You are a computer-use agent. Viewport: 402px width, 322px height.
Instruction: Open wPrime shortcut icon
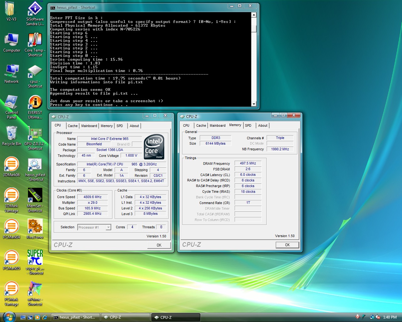coord(35,294)
